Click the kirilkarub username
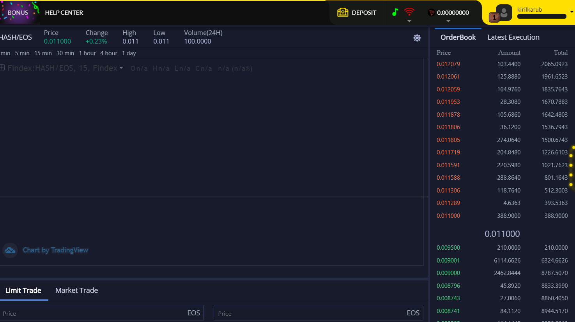Image resolution: width=575 pixels, height=322 pixels. click(529, 10)
